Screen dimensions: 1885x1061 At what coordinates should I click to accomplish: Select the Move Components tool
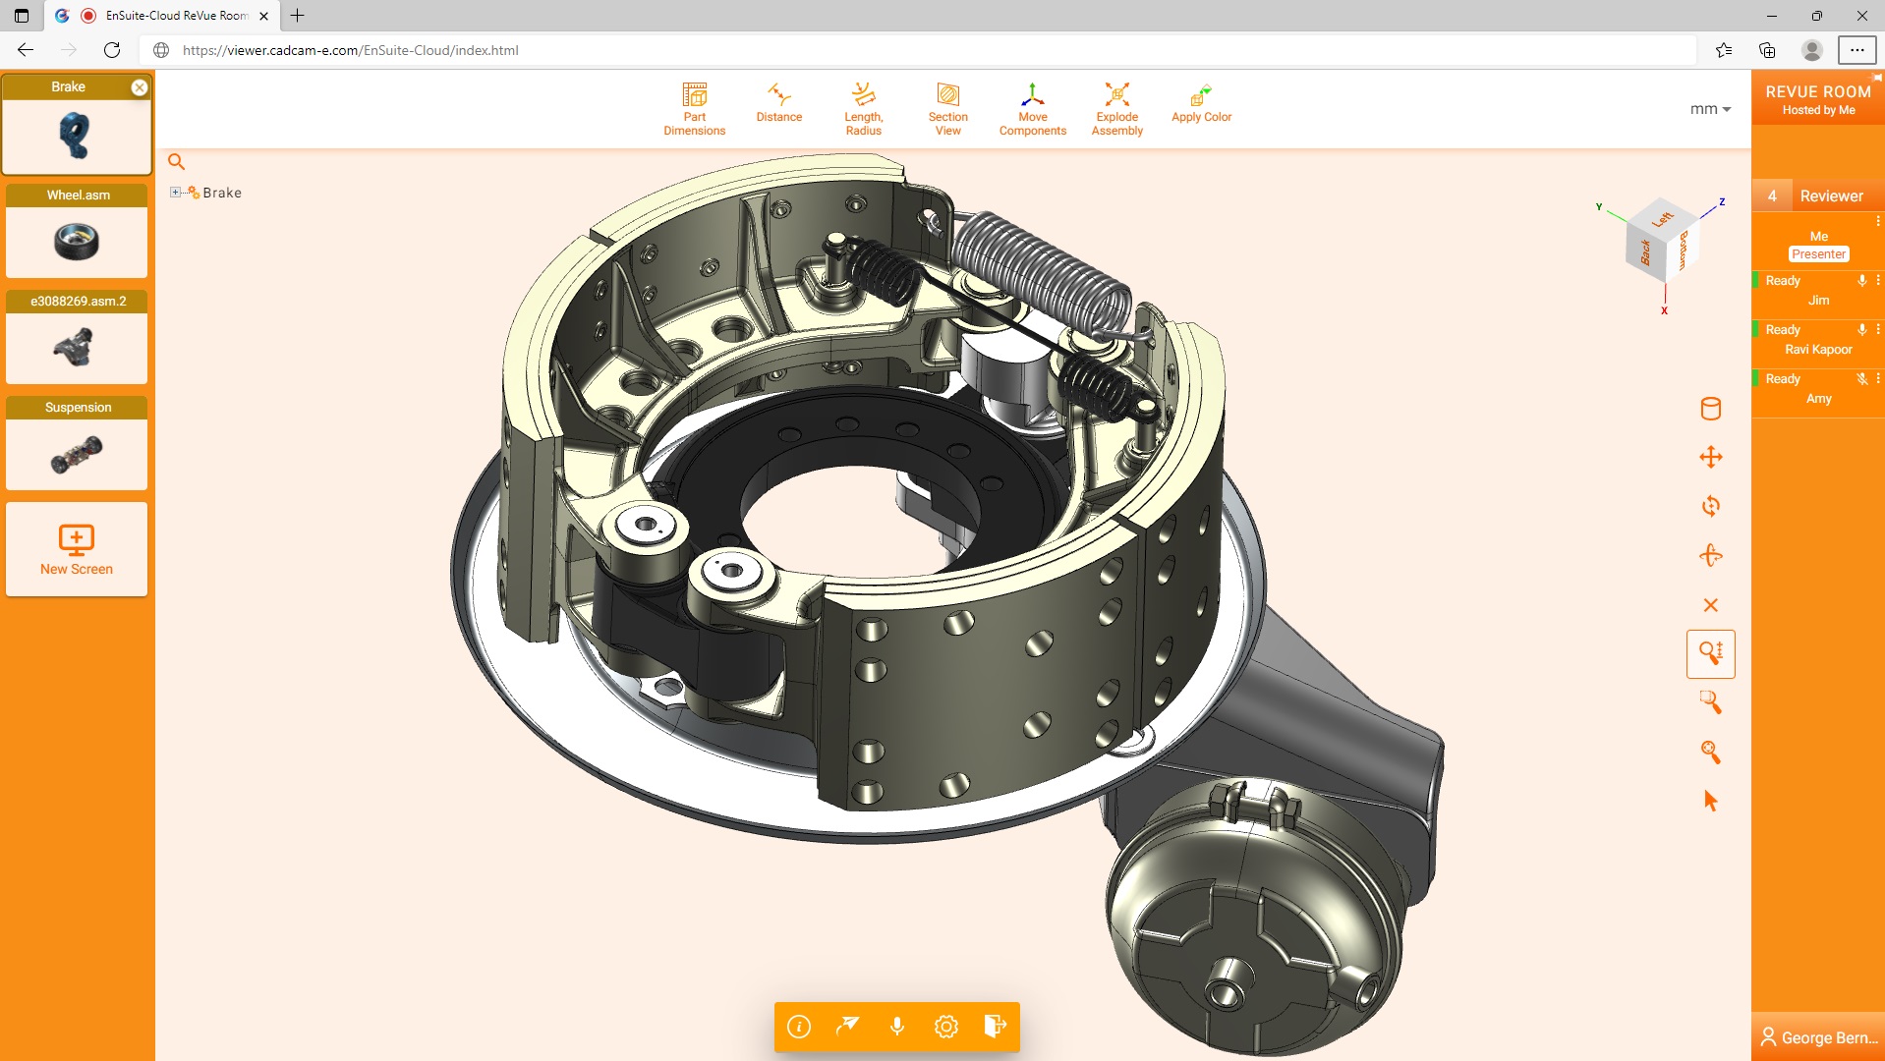click(1032, 108)
